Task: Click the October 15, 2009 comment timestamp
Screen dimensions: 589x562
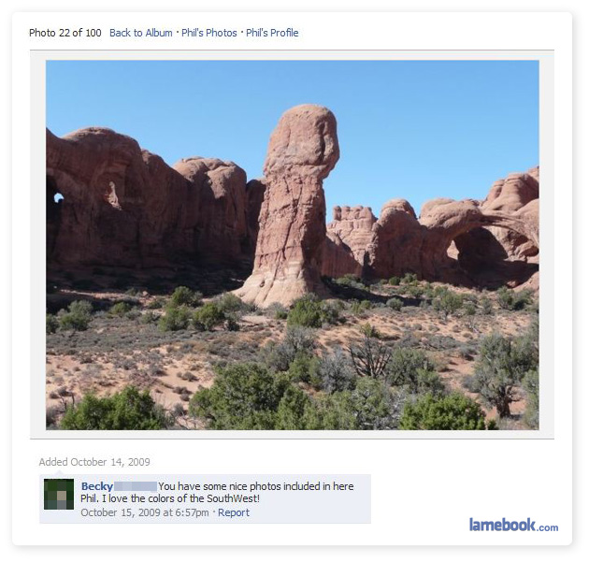Action: click(x=145, y=512)
